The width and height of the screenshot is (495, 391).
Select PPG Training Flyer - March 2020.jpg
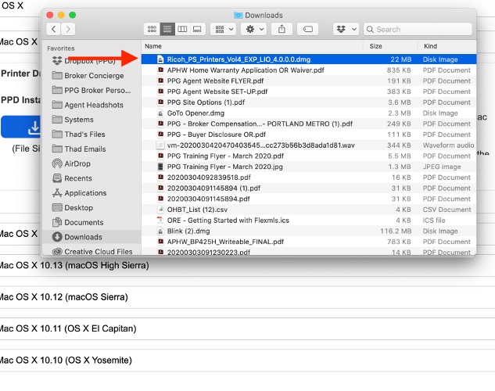pyautogui.click(x=309, y=167)
